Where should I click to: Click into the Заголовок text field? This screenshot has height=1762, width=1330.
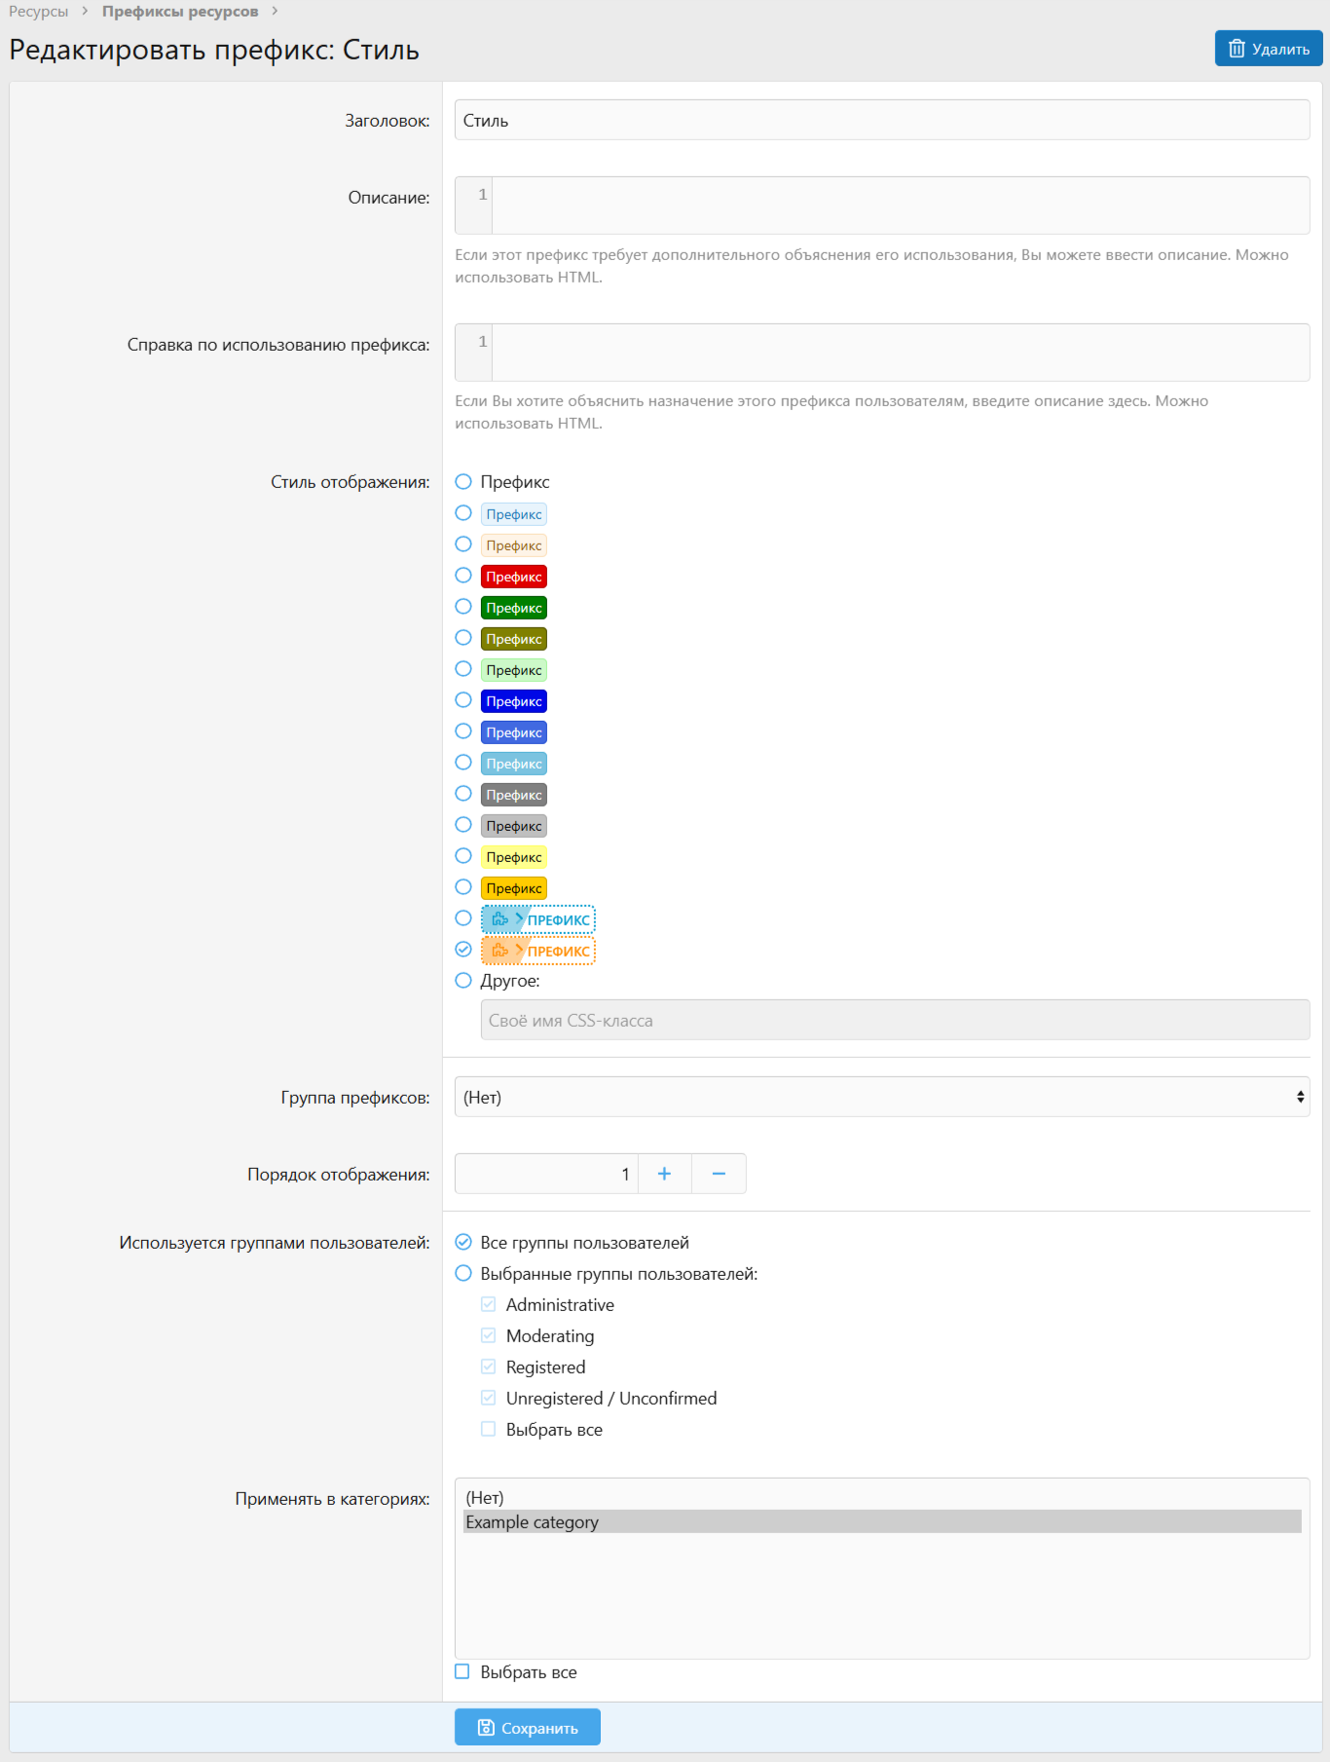tap(881, 120)
